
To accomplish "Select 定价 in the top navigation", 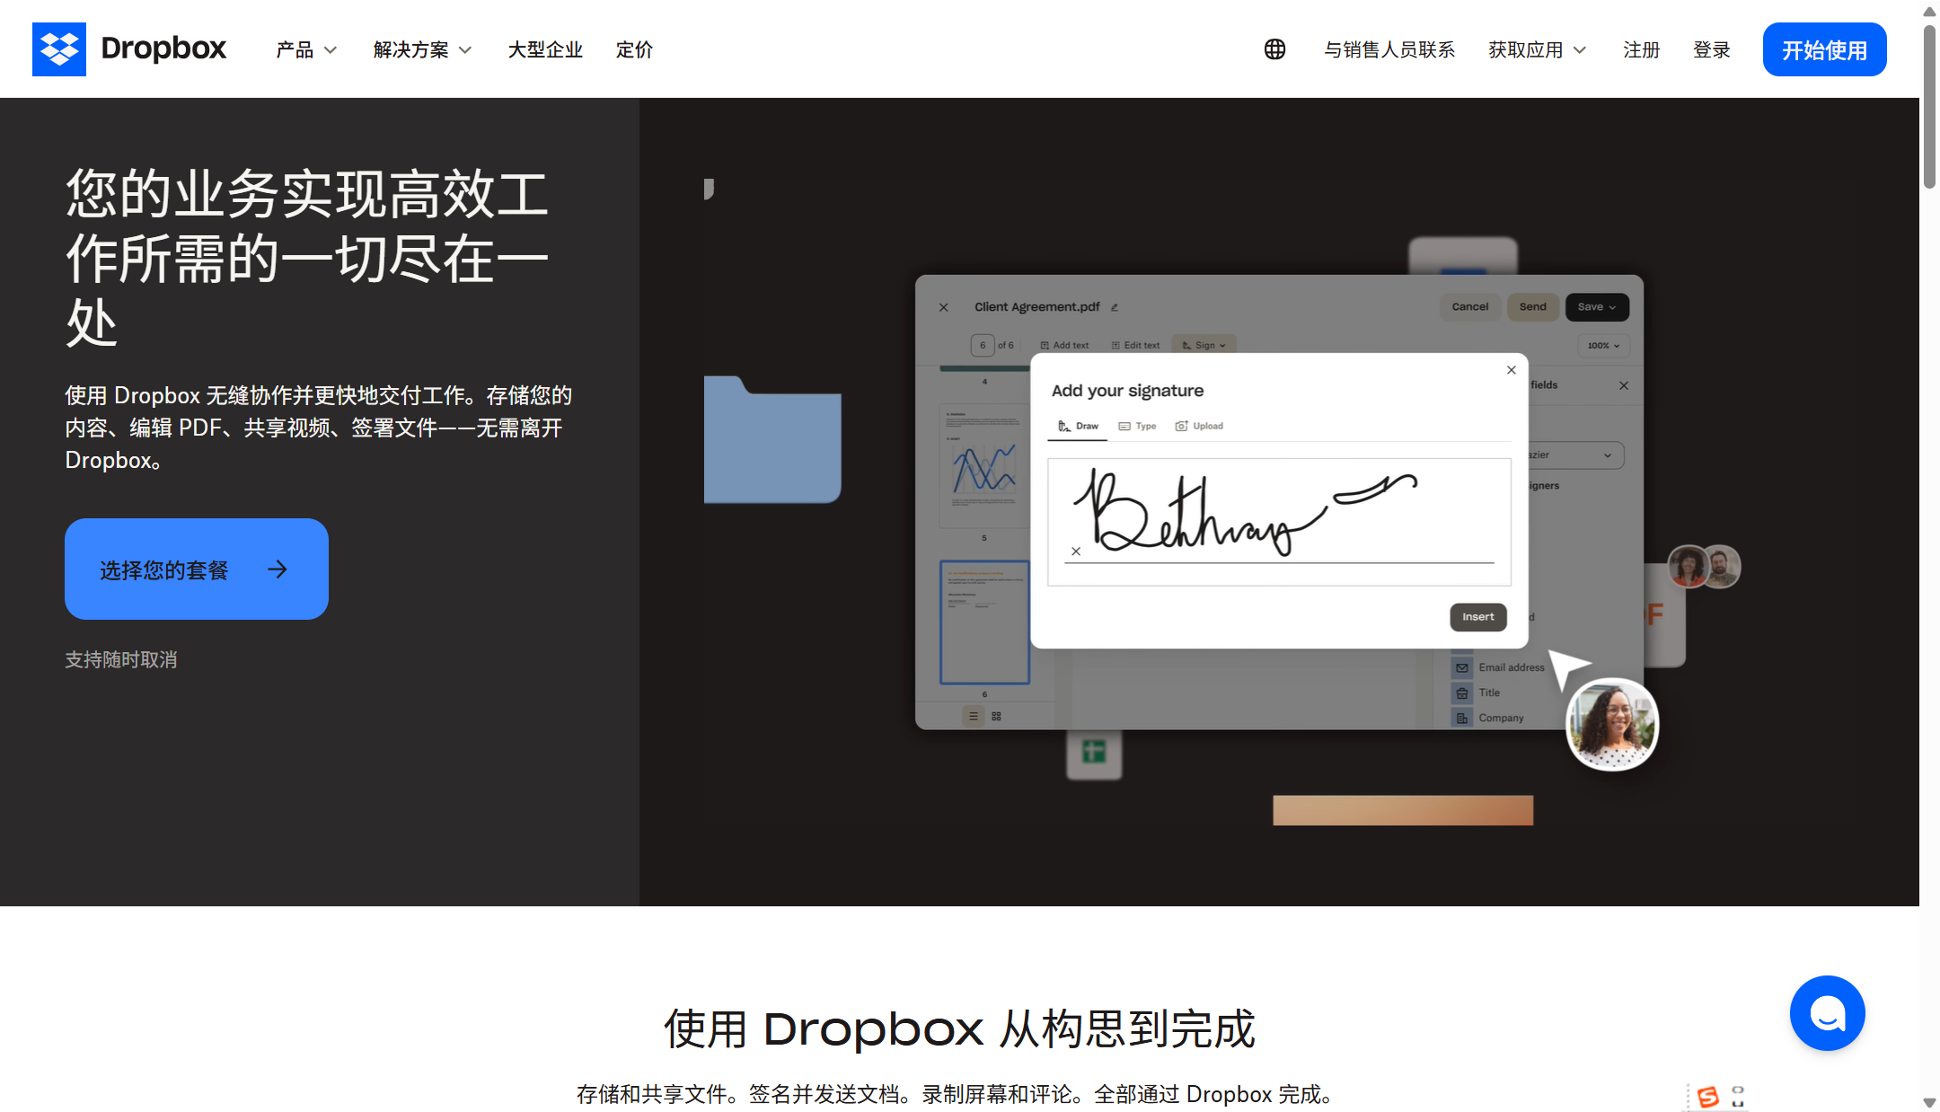I will coord(633,49).
